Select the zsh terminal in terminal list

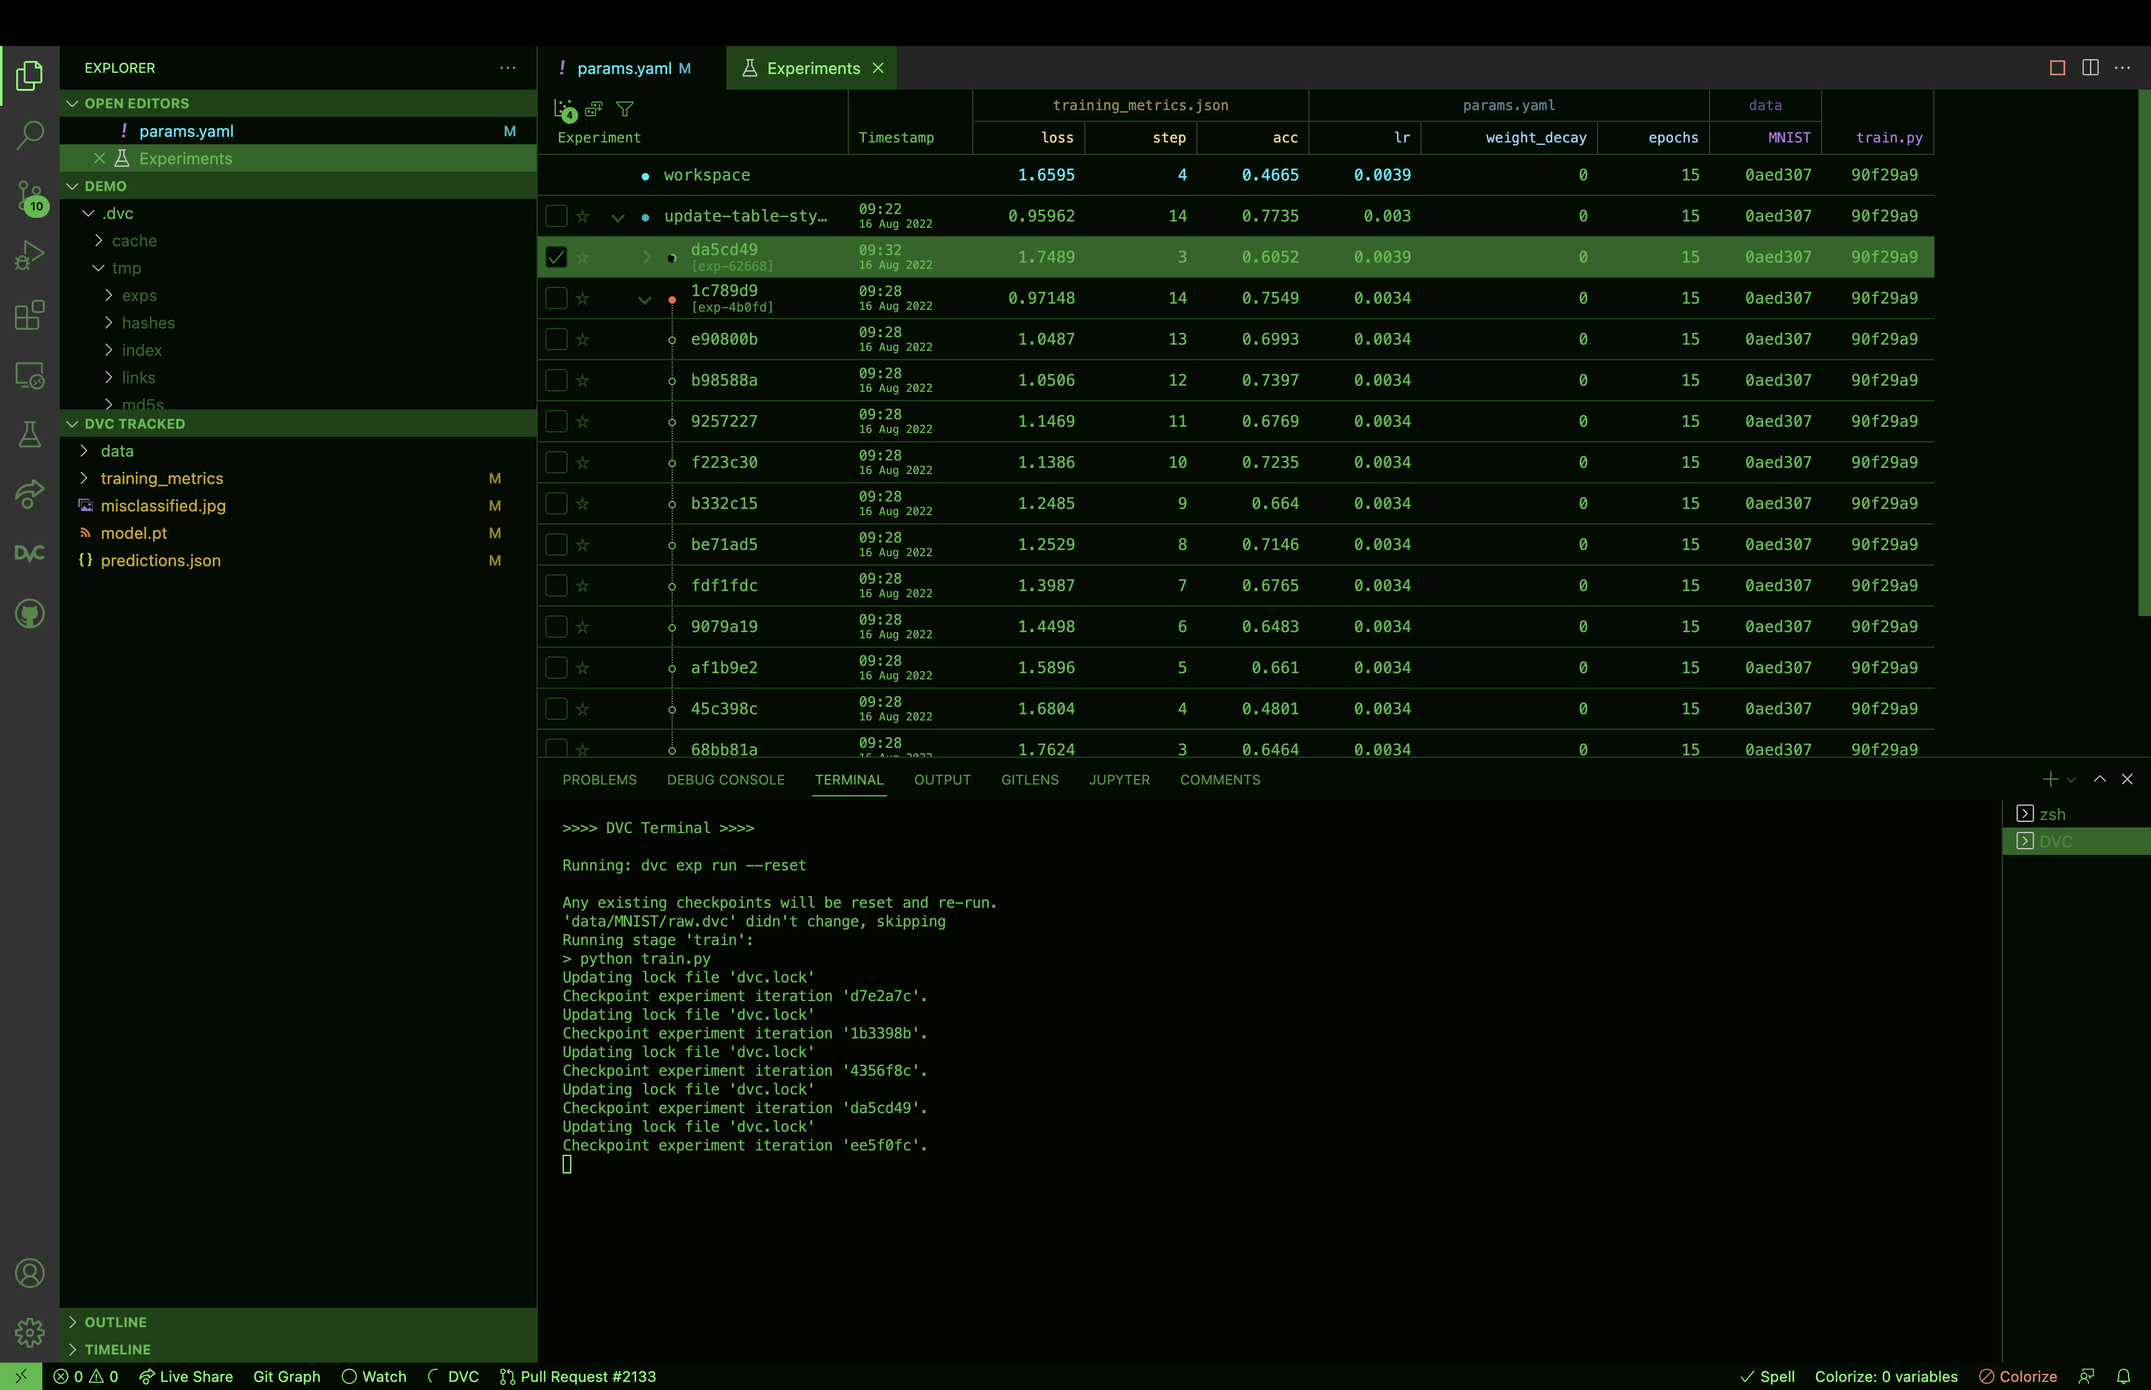pos(2051,814)
